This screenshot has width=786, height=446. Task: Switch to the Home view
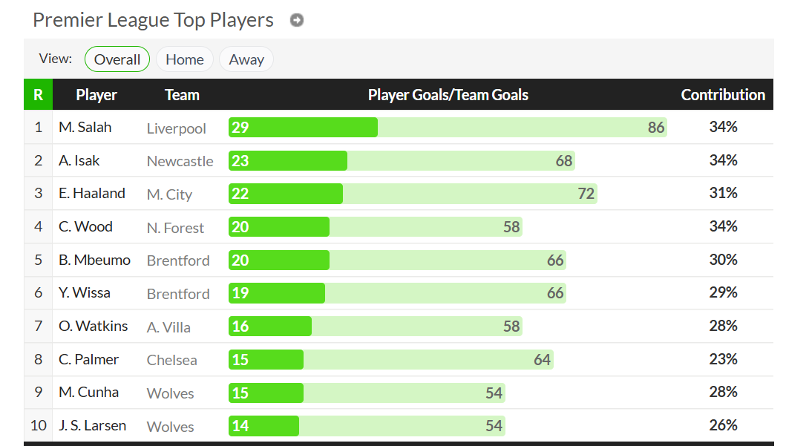click(x=185, y=59)
